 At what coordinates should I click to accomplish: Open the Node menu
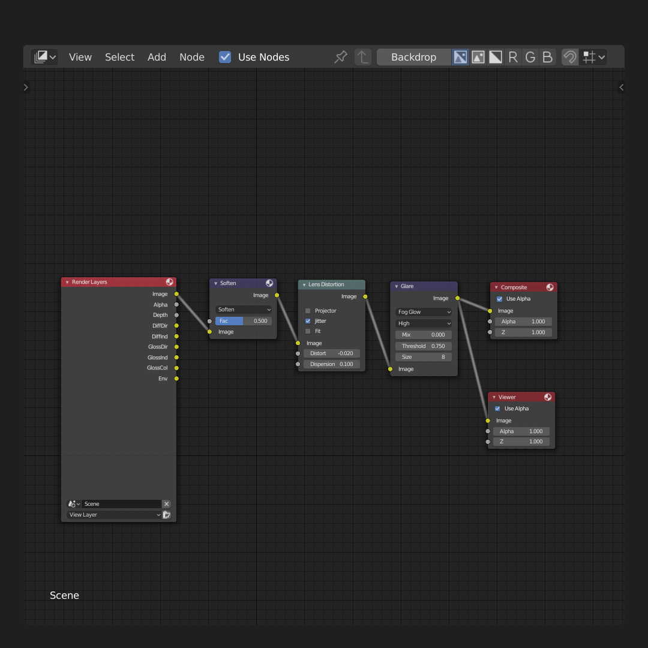click(x=192, y=57)
